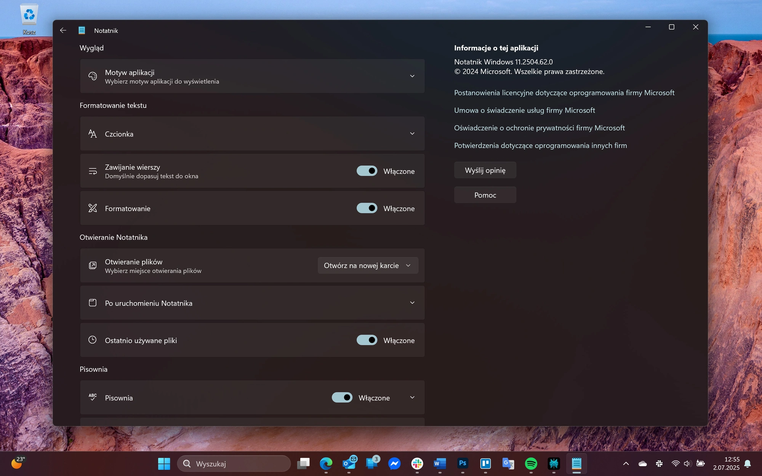The image size is (762, 476).
Task: Open the weather widget showing 23°
Action: click(18, 463)
